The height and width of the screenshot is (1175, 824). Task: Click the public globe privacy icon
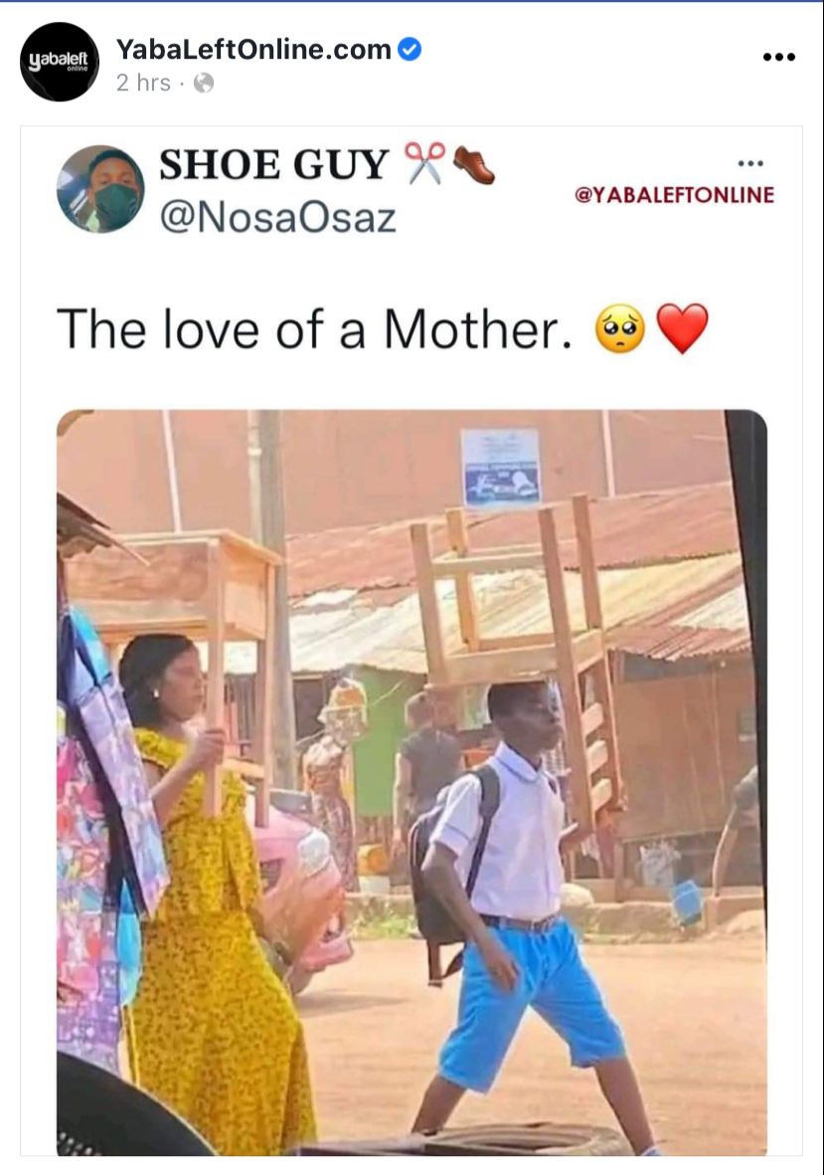pyautogui.click(x=204, y=83)
